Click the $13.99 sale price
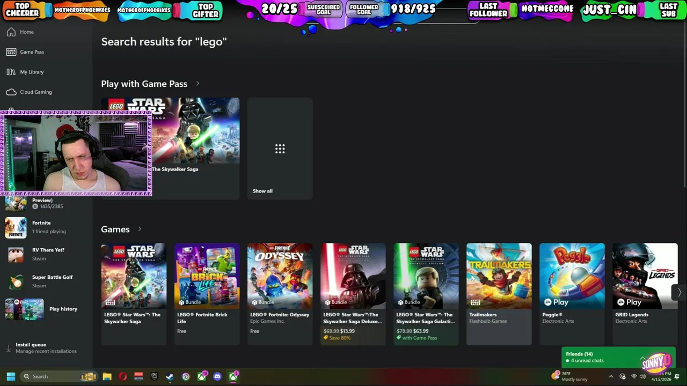 (347, 331)
